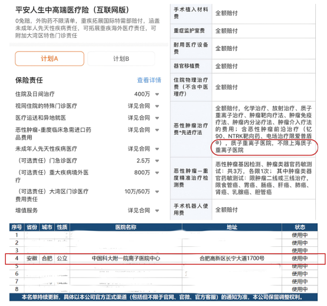Click the 医疗运送和异地就医 label
Image resolution: width=327 pixels, height=306 pixels.
pyautogui.click(x=41, y=118)
